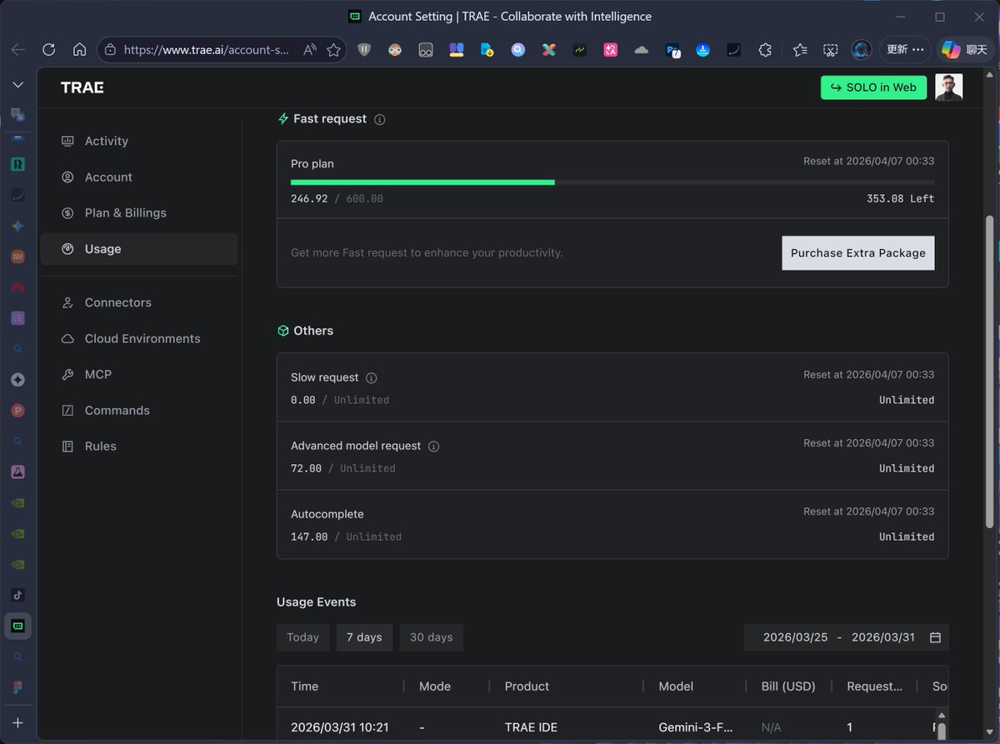Screen dimensions: 1000x744
Task: Click the browser back arrow
Action: click(17, 49)
